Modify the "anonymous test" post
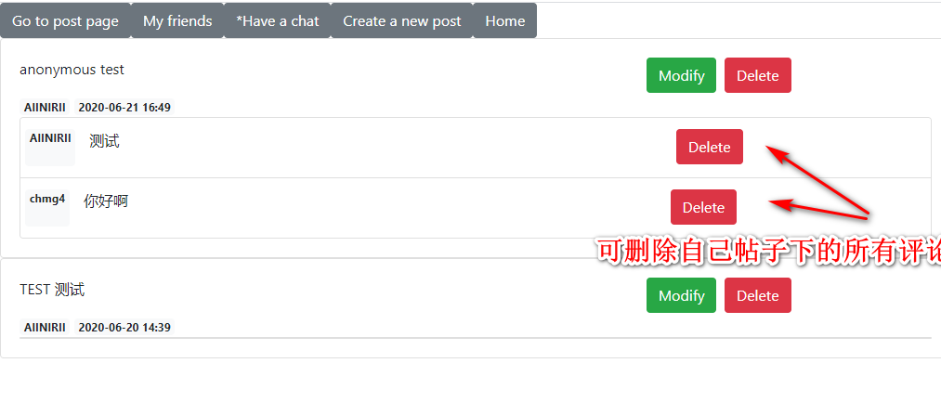 point(681,76)
